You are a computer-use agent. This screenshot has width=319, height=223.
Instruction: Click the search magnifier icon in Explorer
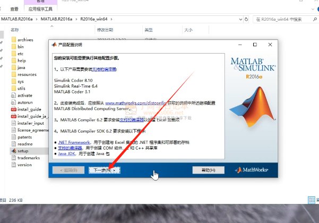point(315,19)
